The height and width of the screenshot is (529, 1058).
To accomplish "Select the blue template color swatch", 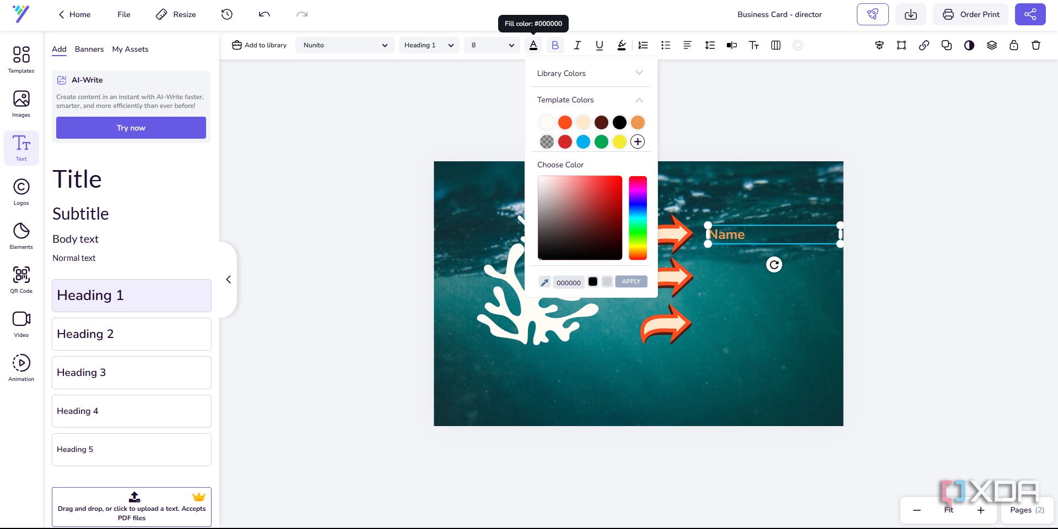I will point(583,141).
